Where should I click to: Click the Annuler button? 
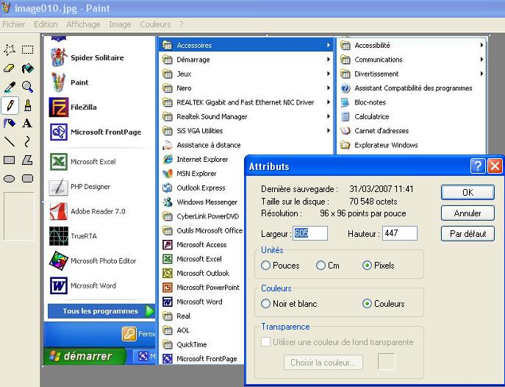[x=468, y=213]
